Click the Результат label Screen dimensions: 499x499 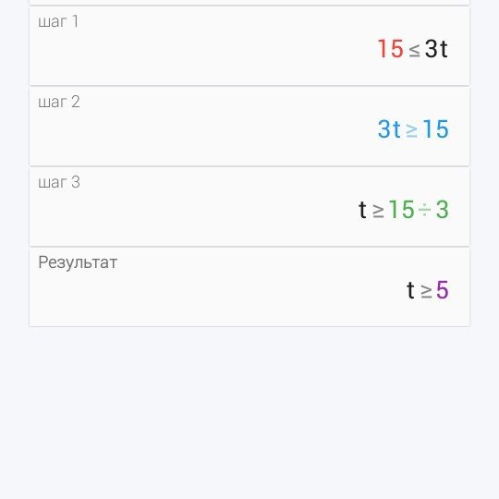click(78, 262)
